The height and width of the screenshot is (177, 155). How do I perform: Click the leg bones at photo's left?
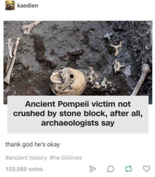point(11,60)
